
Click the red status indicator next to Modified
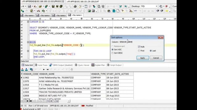point(83,106)
